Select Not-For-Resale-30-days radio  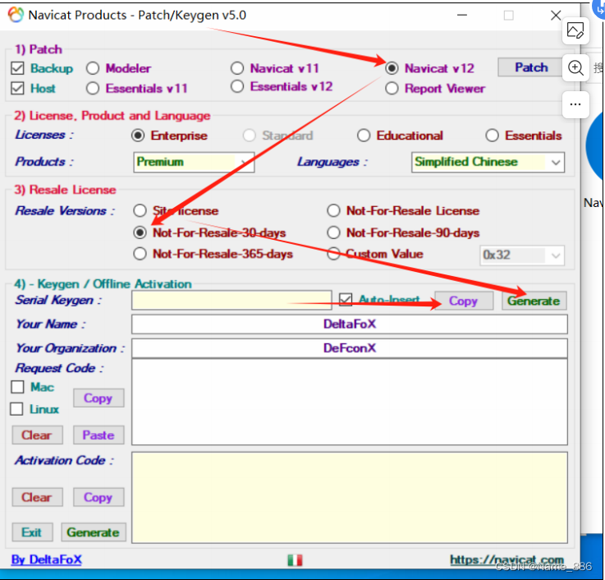(140, 232)
